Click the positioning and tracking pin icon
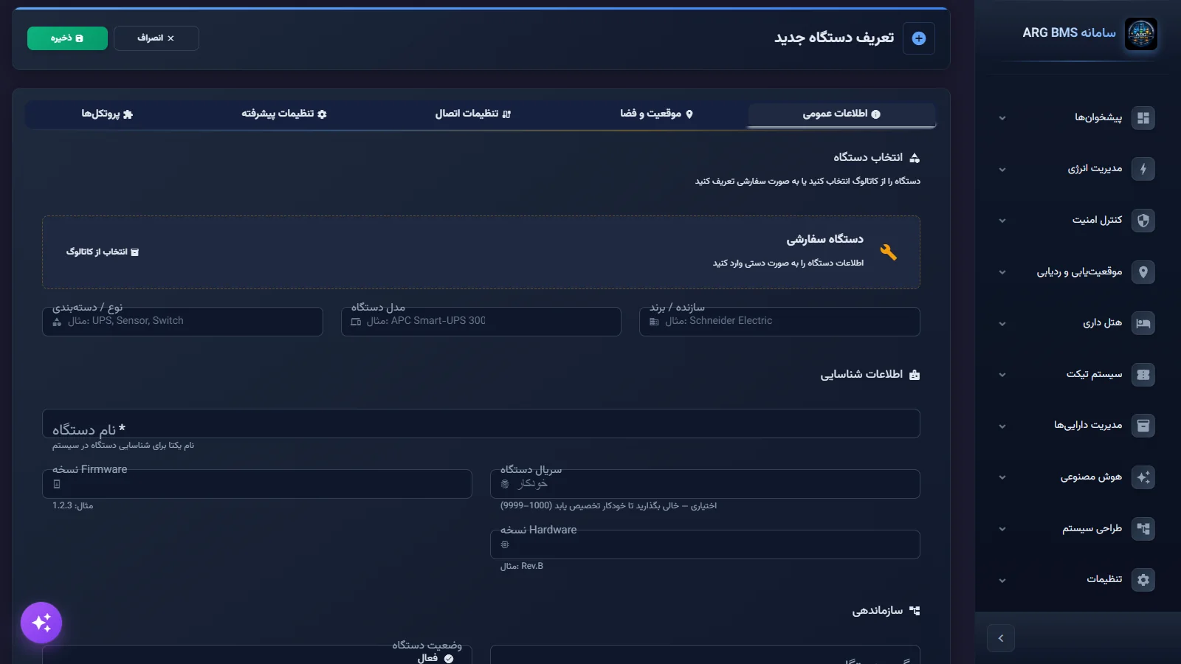The image size is (1181, 664). 1143,272
